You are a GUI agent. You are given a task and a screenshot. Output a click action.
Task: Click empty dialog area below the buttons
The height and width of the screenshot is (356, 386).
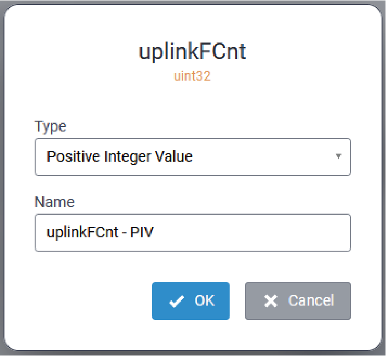193,335
